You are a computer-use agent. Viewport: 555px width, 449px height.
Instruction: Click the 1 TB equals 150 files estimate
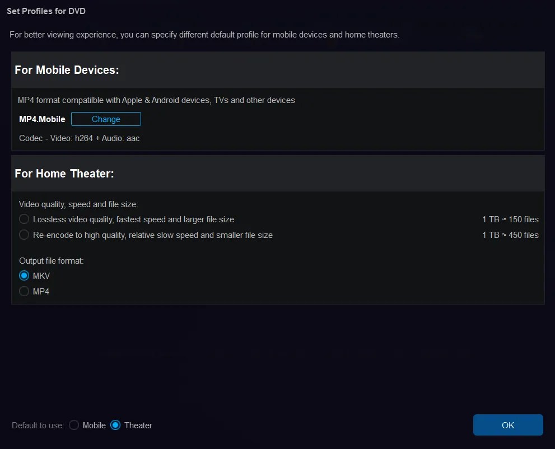(x=510, y=219)
